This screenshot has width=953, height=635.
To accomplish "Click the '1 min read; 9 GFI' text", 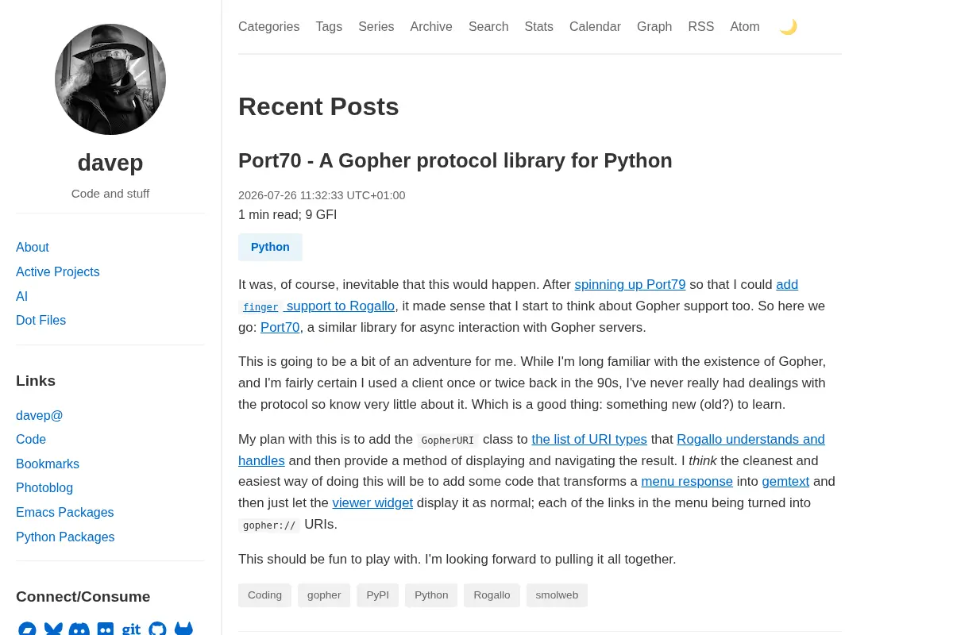I will tap(287, 215).
